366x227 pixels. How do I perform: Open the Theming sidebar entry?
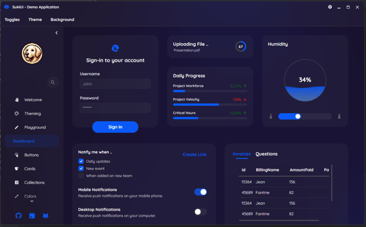(x=32, y=113)
